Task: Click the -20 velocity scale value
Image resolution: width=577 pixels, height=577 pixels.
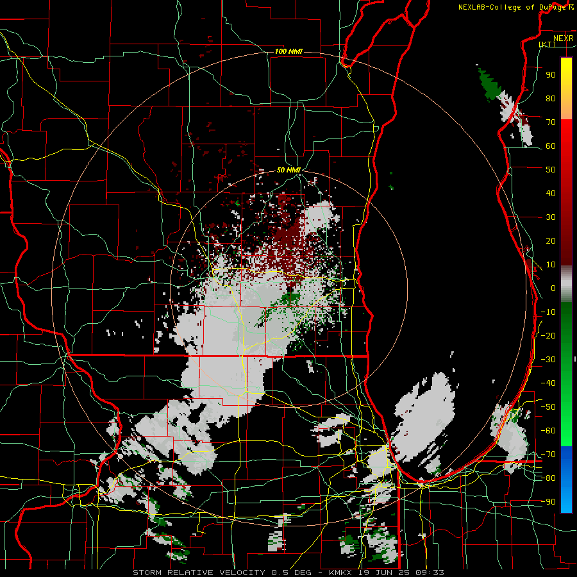Action: pyautogui.click(x=548, y=336)
